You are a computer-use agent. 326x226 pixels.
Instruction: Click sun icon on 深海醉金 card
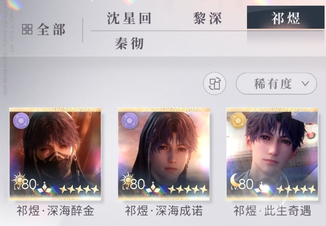18,179
